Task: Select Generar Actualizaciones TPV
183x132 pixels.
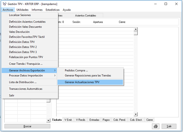Action: pyautogui.click(x=82, y=82)
